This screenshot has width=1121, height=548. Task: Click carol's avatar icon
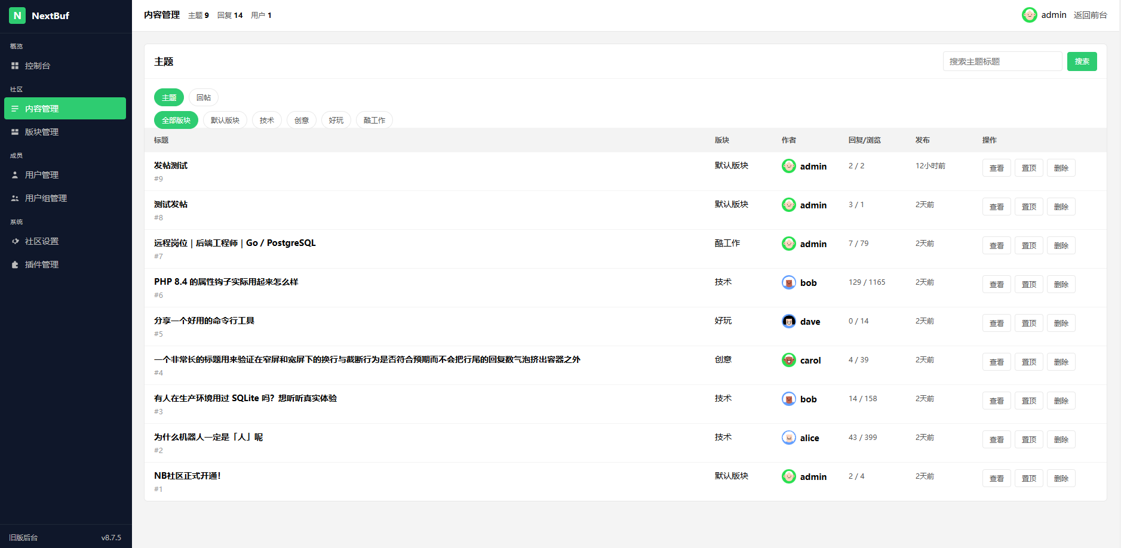click(x=788, y=360)
